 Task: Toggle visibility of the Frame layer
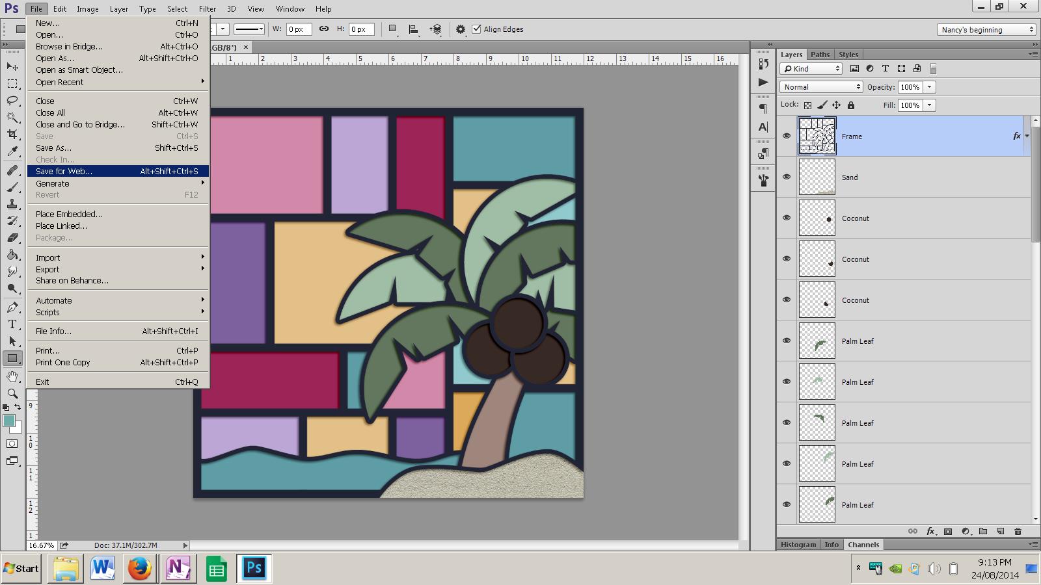pyautogui.click(x=787, y=136)
